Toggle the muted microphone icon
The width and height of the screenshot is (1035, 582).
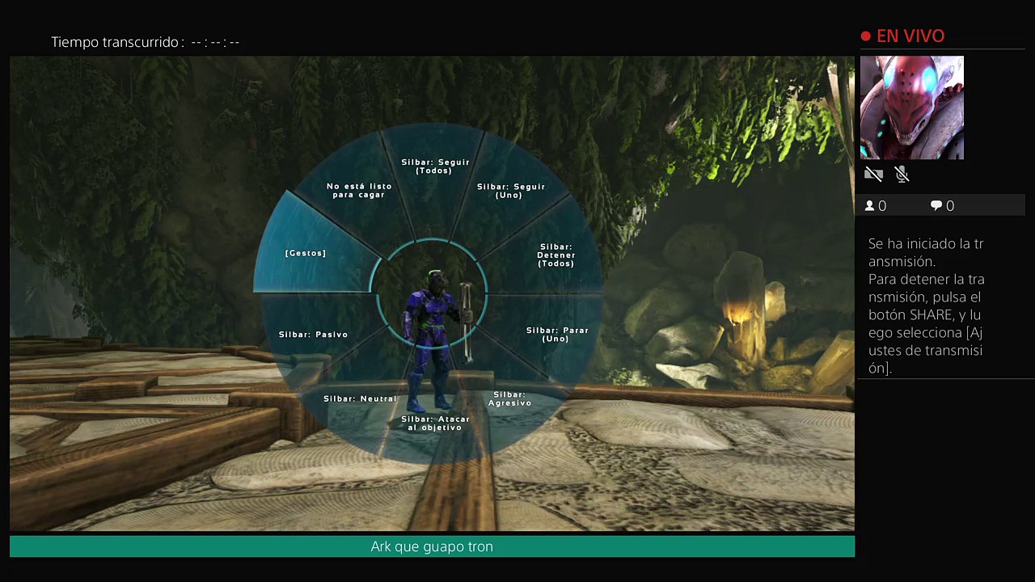pyautogui.click(x=902, y=174)
